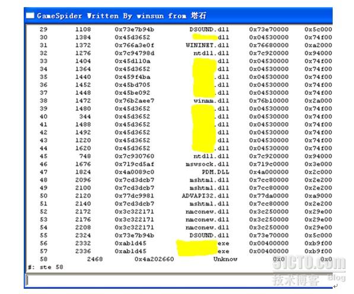Click thread ID 2176

coord(83,219)
